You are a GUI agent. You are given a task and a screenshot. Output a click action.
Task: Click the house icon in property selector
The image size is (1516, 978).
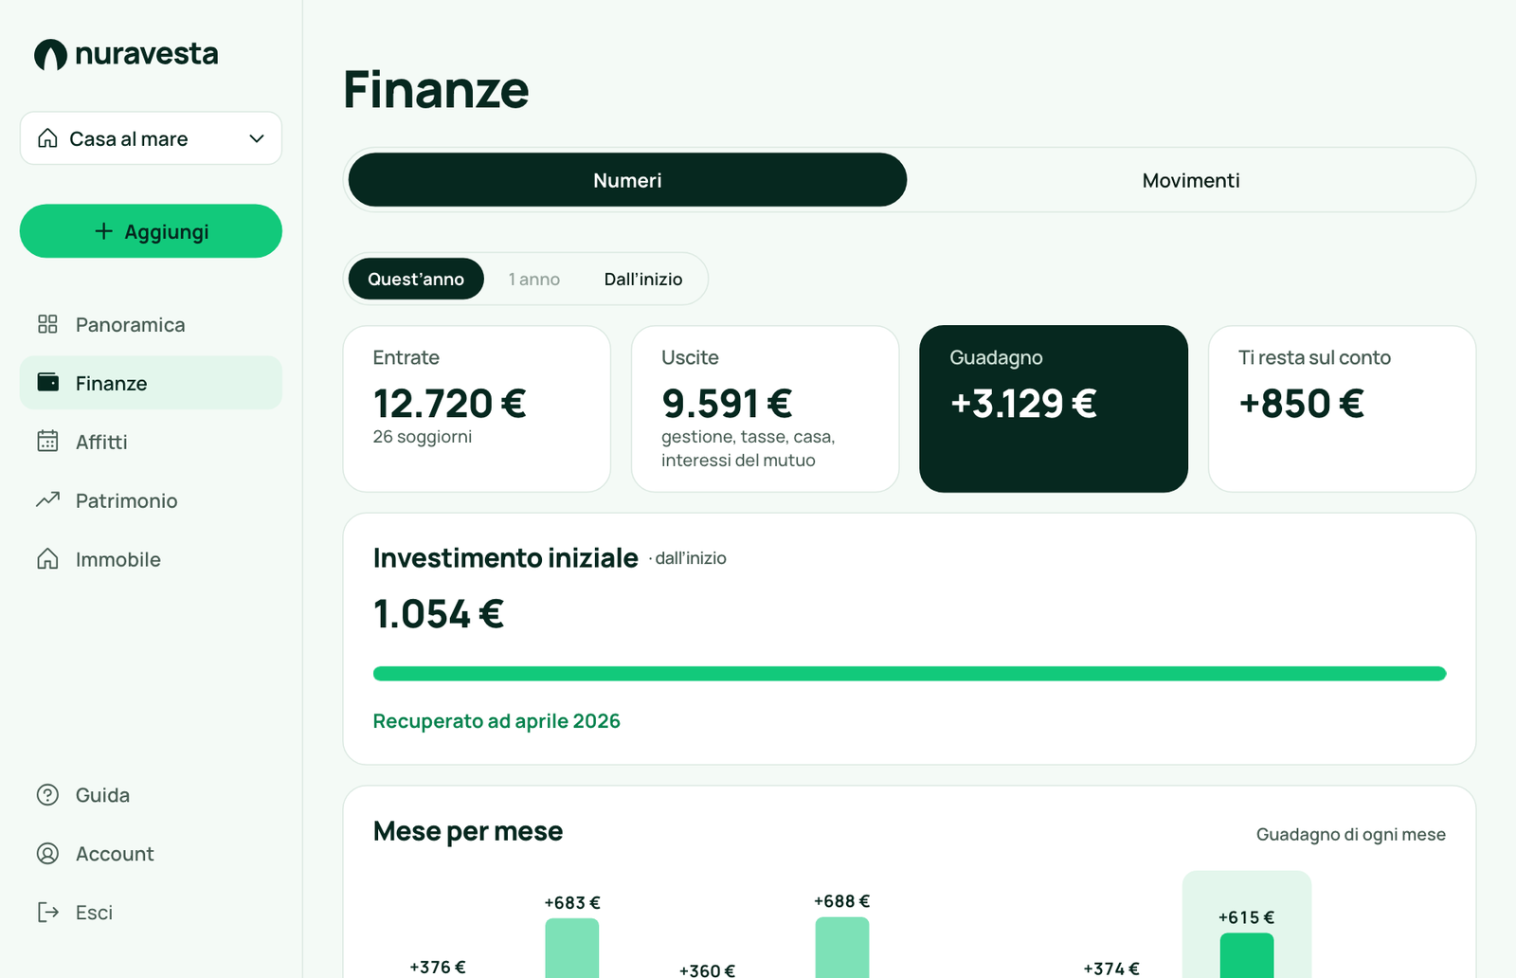coord(47,138)
